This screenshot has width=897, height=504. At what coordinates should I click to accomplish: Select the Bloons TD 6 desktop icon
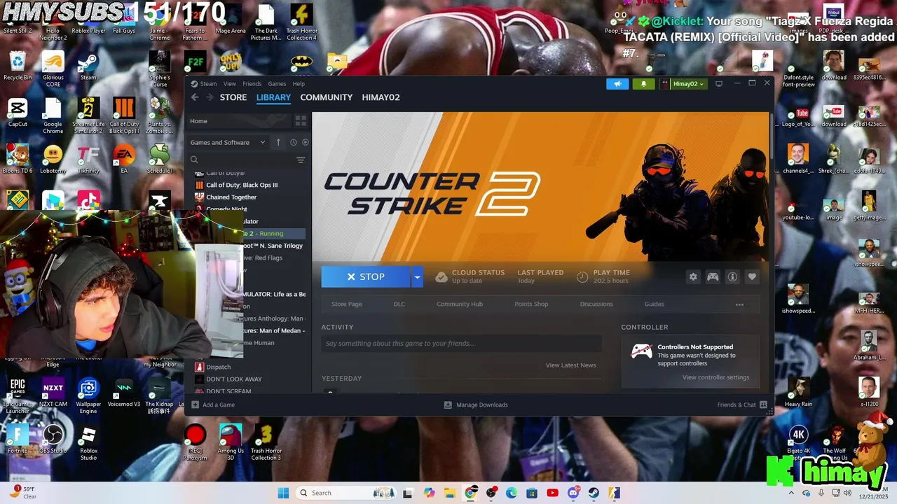click(x=18, y=159)
